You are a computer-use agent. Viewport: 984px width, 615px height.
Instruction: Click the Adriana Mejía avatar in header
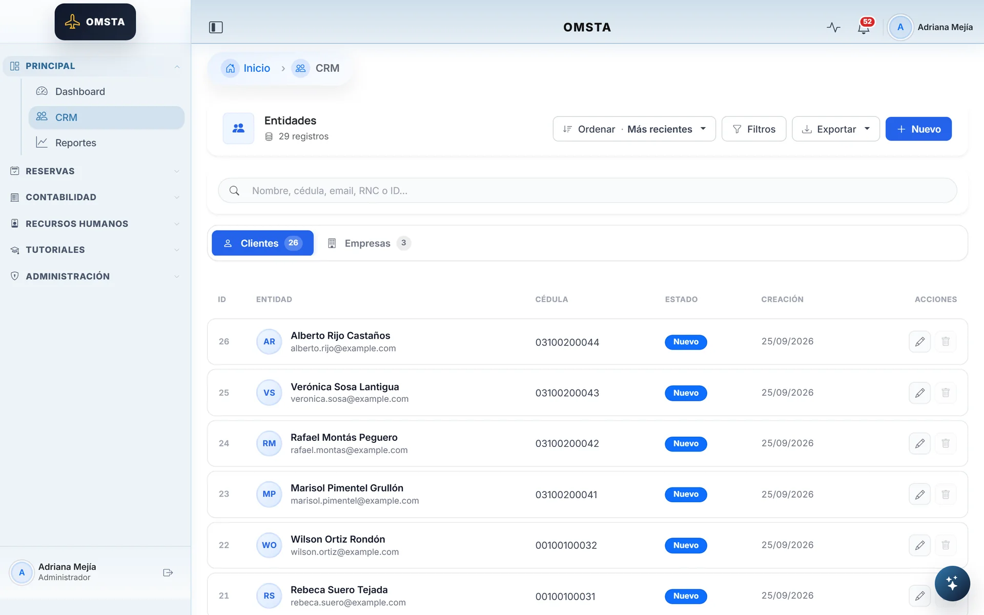[x=900, y=27]
